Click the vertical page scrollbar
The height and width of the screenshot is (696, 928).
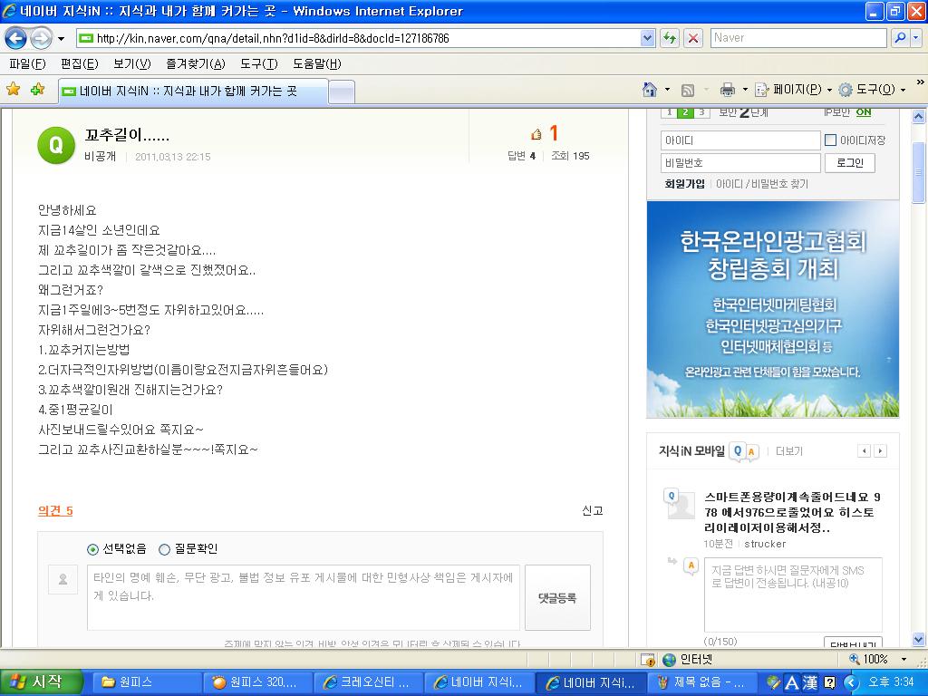[x=919, y=362]
